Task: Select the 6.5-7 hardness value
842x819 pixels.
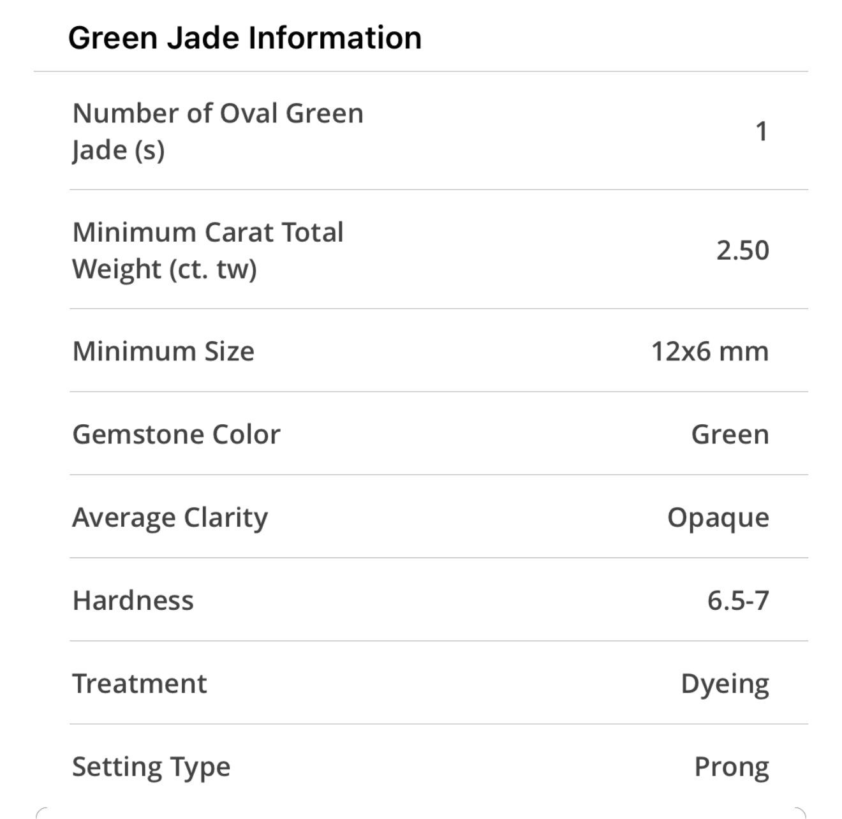Action: (x=738, y=600)
